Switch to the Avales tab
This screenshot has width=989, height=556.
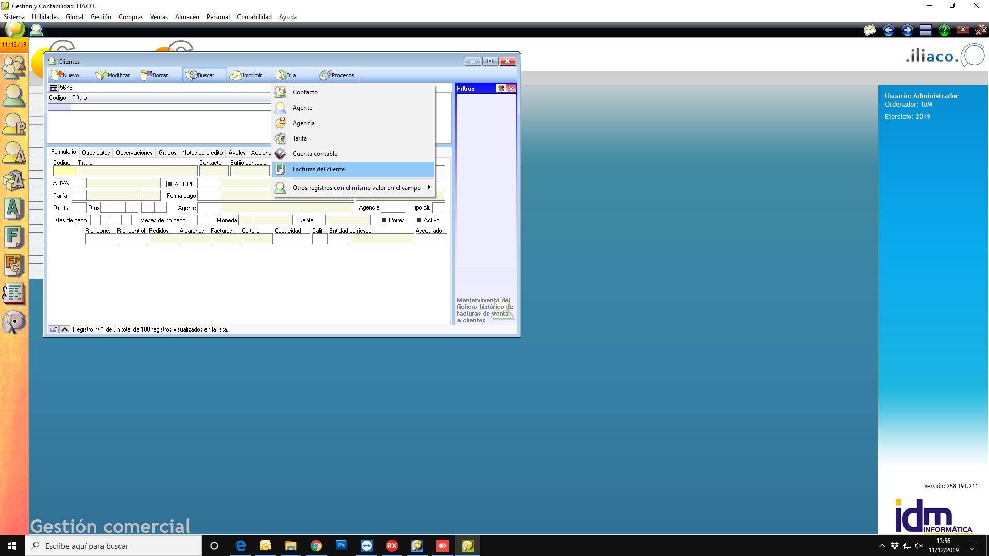[x=237, y=153]
